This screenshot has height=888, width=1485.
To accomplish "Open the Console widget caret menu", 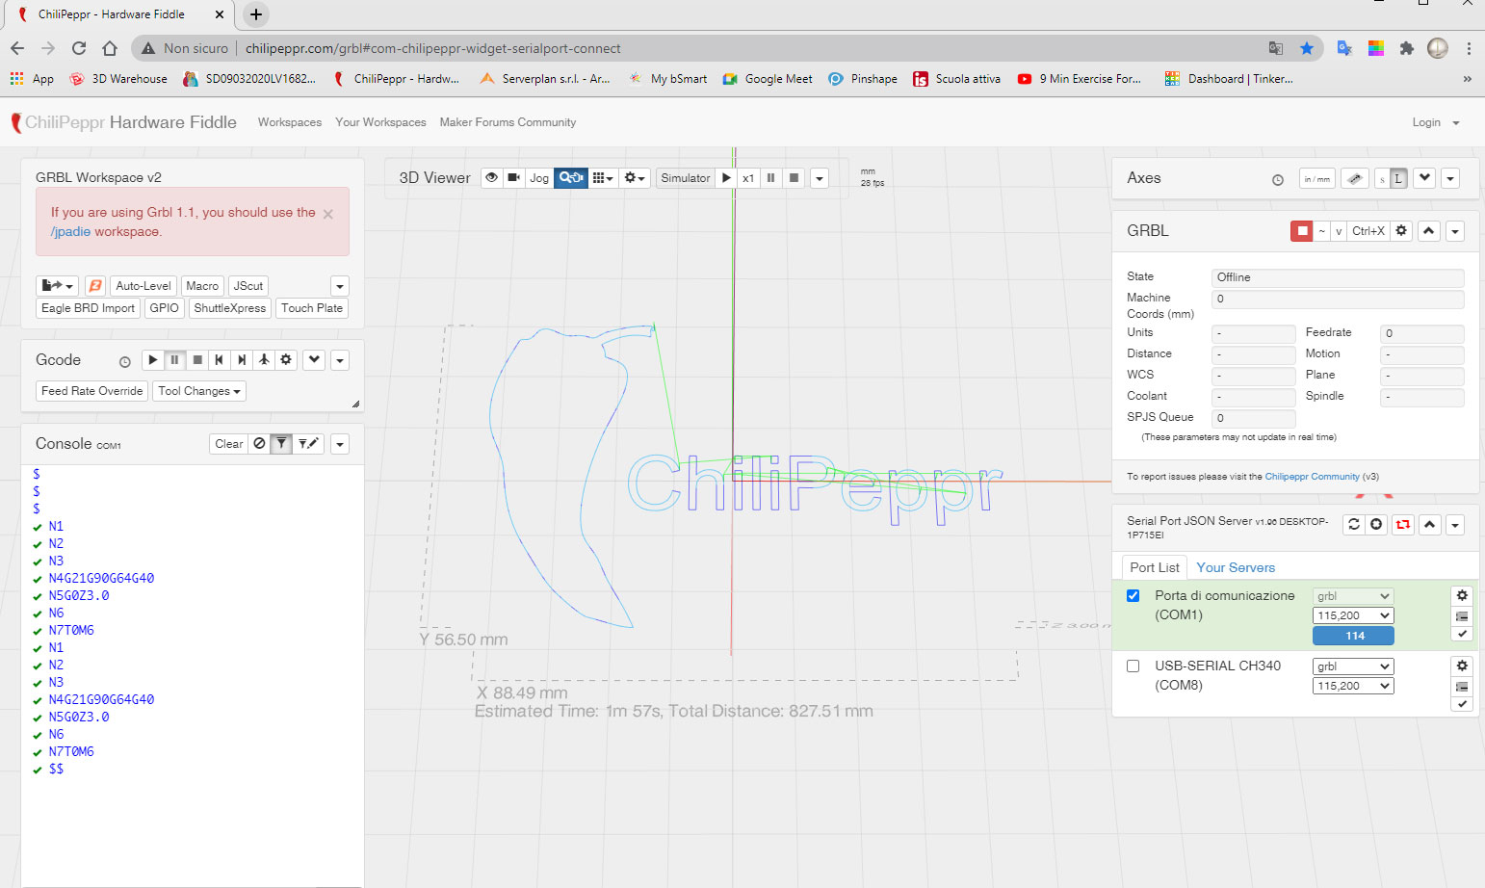I will pos(340,444).
